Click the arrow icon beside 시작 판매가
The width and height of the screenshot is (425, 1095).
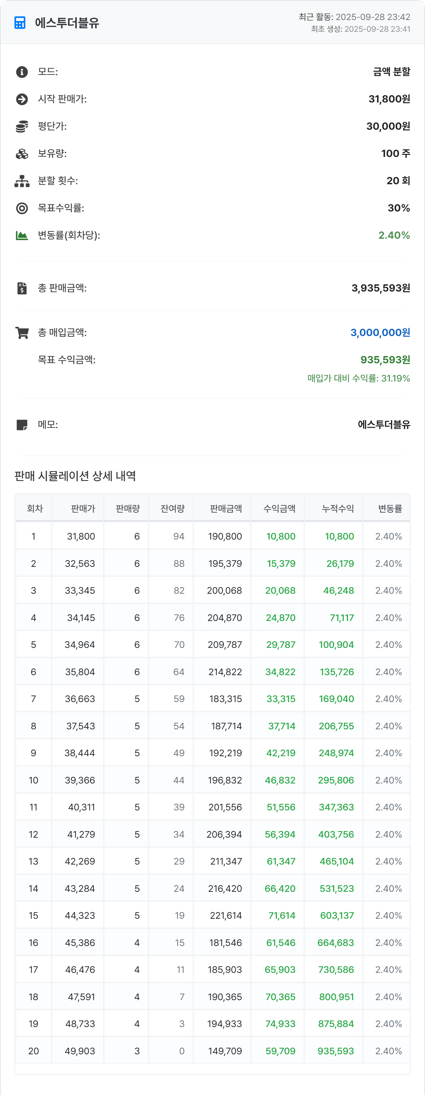[22, 99]
